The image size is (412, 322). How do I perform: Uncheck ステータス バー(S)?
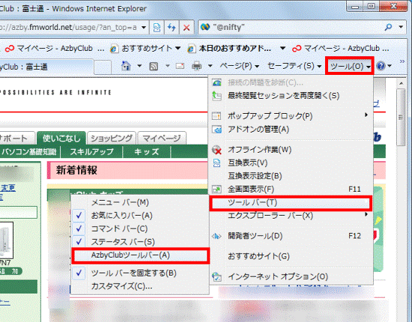[140, 242]
